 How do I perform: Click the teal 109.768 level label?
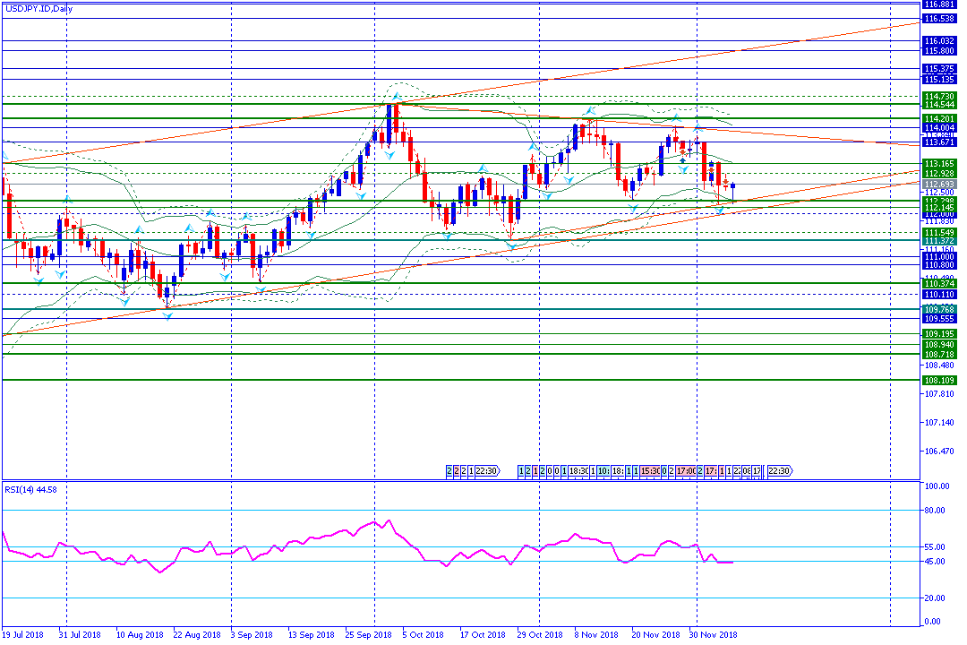pos(938,309)
